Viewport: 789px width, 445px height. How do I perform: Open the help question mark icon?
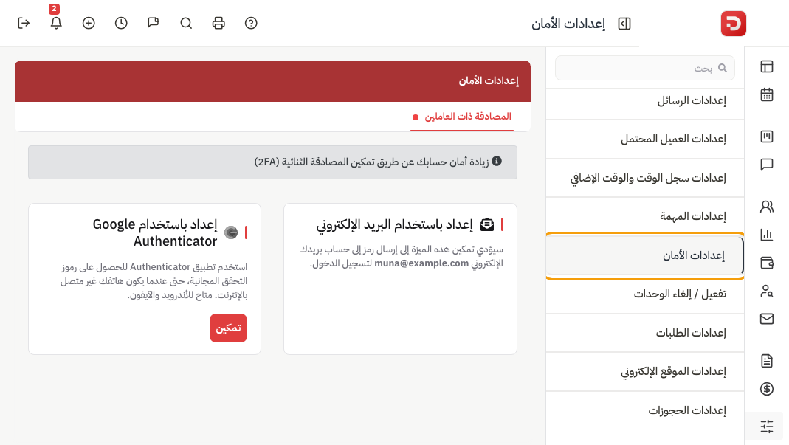pyautogui.click(x=251, y=23)
